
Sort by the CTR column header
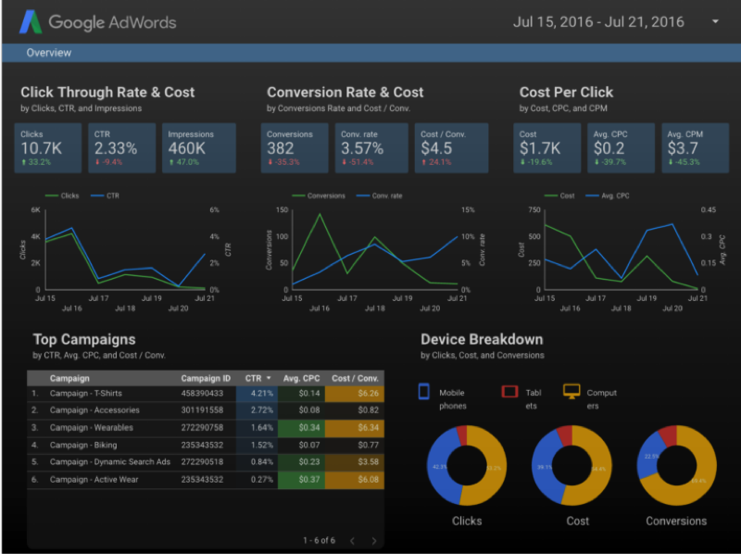pyautogui.click(x=257, y=378)
